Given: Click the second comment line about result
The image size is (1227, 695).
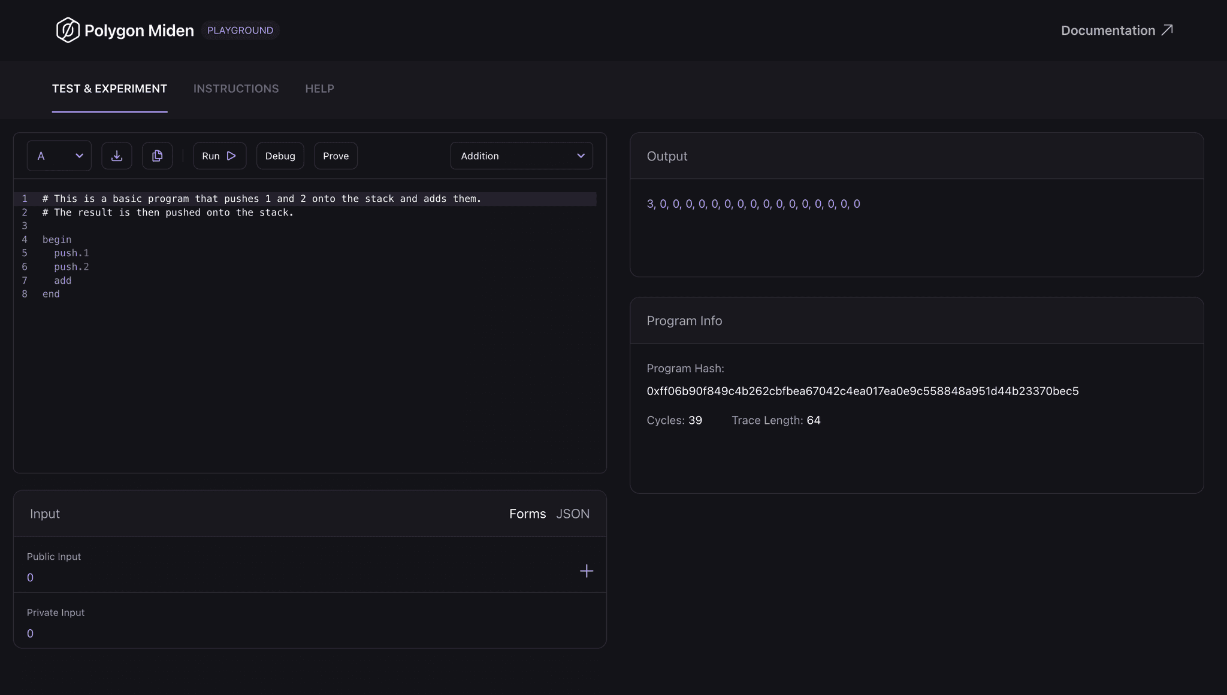Looking at the screenshot, I should [168, 213].
